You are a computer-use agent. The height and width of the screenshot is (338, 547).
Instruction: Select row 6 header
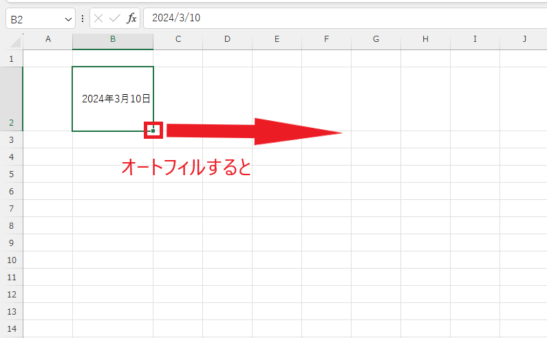[12, 191]
